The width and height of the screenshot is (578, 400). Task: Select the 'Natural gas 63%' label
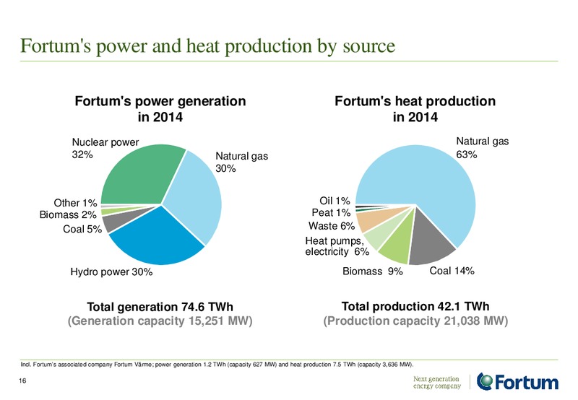483,147
